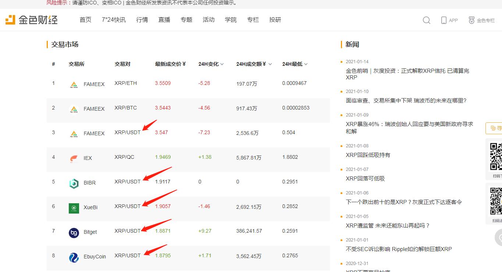Select the FAMEEX exchange logo in row 1
This screenshot has height=272, width=502.
pyautogui.click(x=74, y=84)
